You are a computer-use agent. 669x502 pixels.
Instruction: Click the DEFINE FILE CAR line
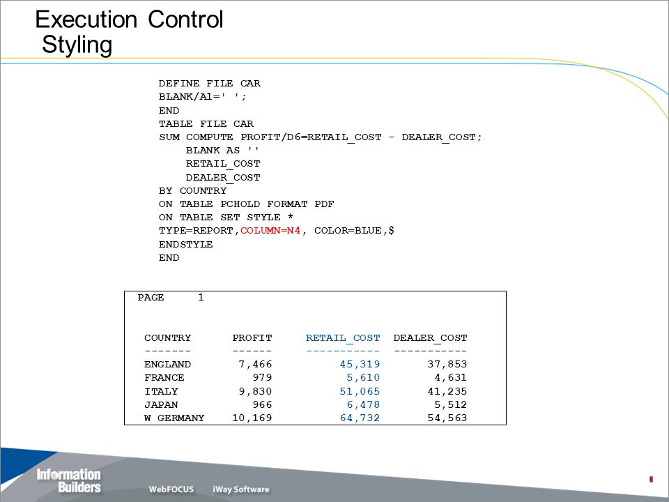point(210,83)
